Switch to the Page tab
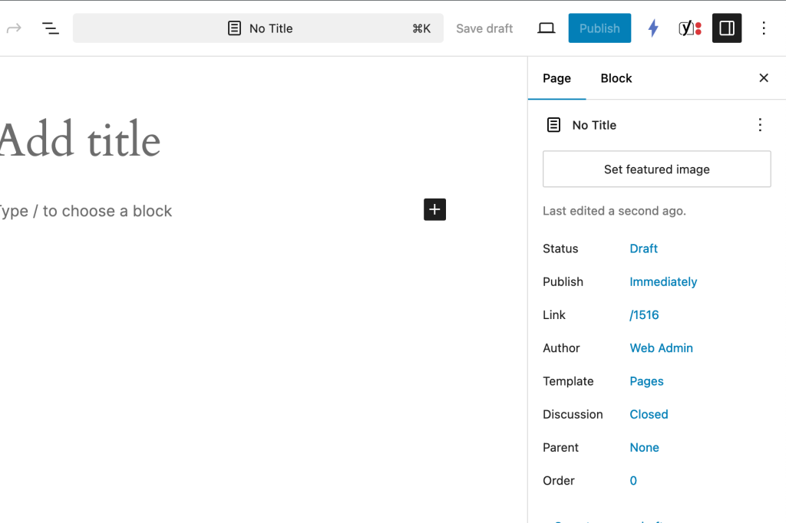The image size is (786, 523). tap(556, 78)
